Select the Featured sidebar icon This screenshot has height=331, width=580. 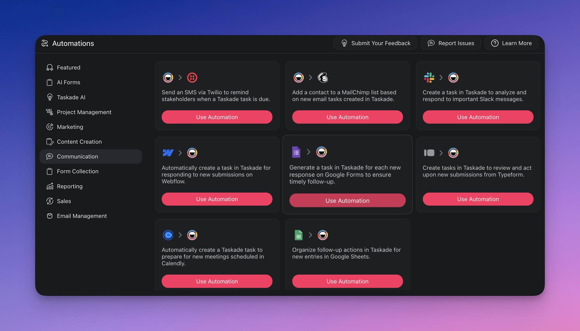(x=49, y=68)
